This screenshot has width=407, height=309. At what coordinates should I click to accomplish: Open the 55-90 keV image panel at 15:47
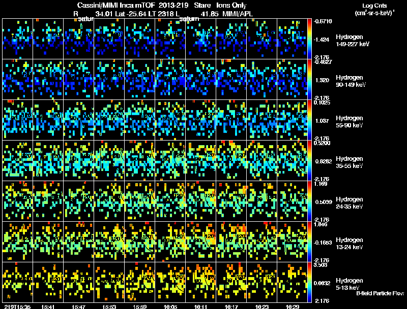[79, 120]
